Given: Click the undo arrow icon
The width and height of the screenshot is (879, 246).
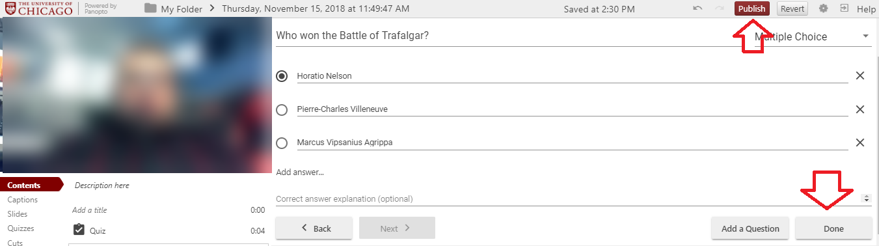Looking at the screenshot, I should coord(697,8).
